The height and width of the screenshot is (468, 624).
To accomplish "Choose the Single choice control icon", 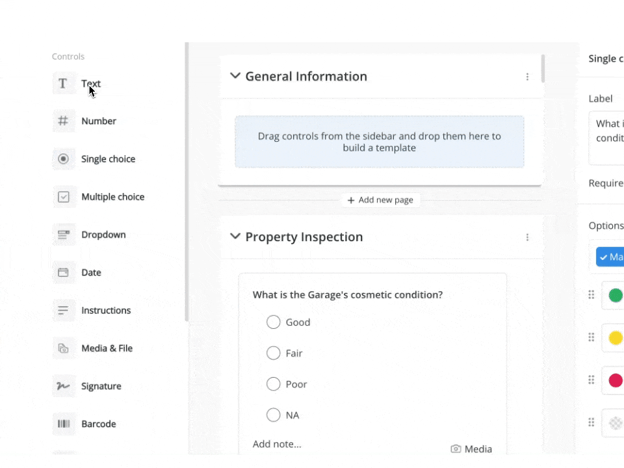I will tap(63, 159).
